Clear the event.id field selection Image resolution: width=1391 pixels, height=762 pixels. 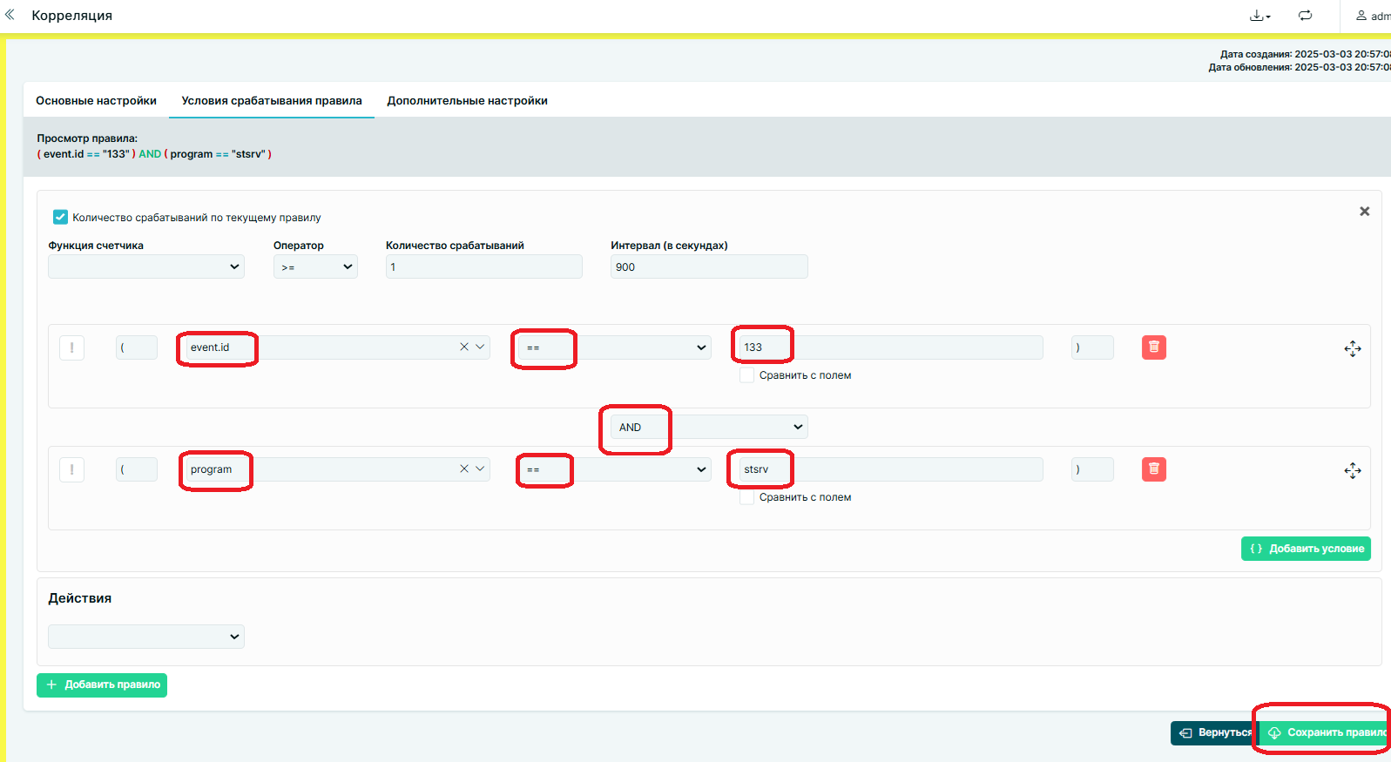tap(464, 347)
